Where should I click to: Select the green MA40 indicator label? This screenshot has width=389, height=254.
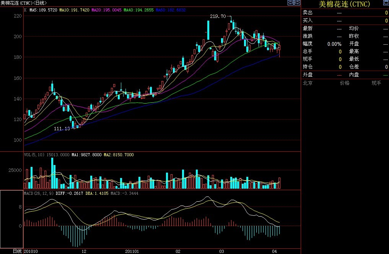click(x=138, y=10)
